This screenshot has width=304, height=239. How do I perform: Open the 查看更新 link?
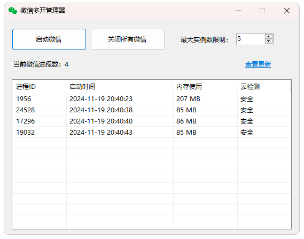[x=258, y=64]
